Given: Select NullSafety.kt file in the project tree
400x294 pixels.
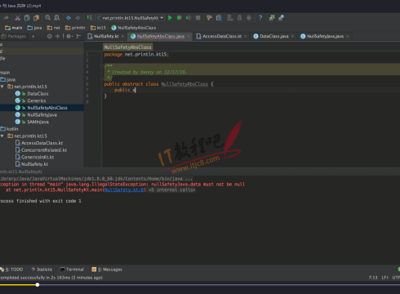Looking at the screenshot, I should coord(32,164).
